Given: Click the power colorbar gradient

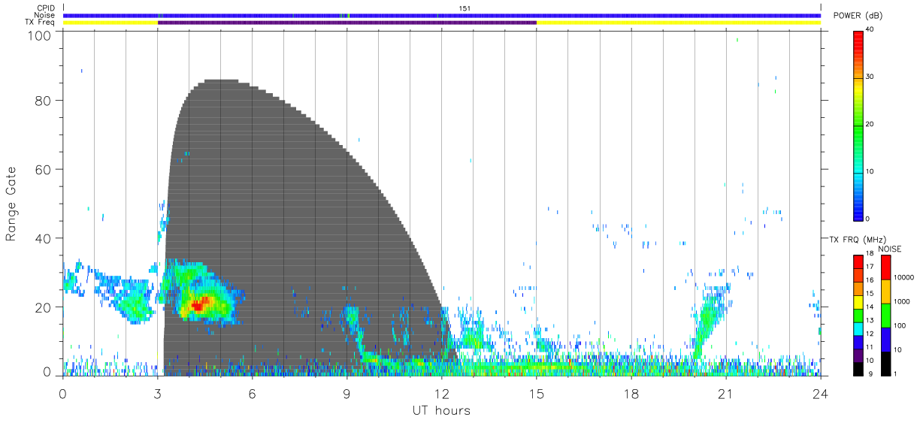Looking at the screenshot, I should tap(857, 125).
